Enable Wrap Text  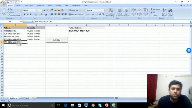coord(73,10)
